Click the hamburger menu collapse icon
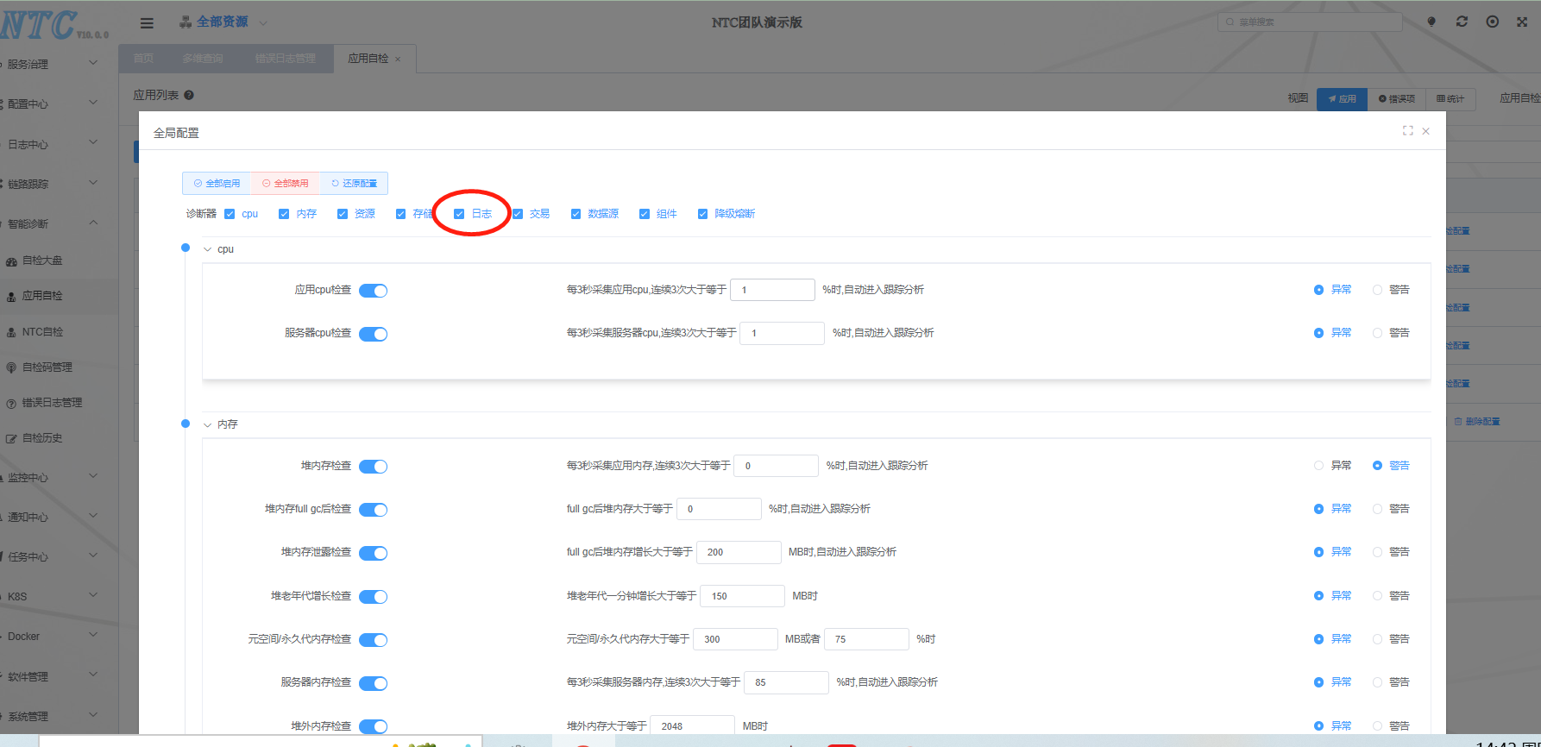This screenshot has width=1541, height=747. coord(147,23)
